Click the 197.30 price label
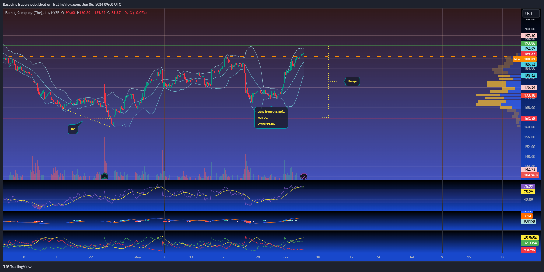Screen dimensions: 544x272 [529, 36]
